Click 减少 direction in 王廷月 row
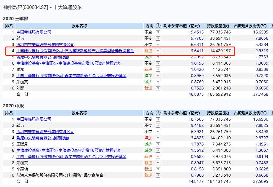The image size is (273, 187). 148,144
